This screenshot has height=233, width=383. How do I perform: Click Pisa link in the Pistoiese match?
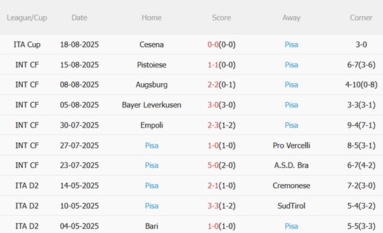291,65
